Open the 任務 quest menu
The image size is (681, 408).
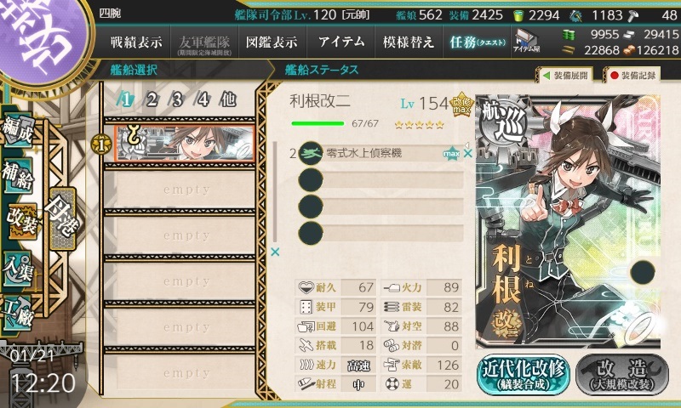[477, 42]
